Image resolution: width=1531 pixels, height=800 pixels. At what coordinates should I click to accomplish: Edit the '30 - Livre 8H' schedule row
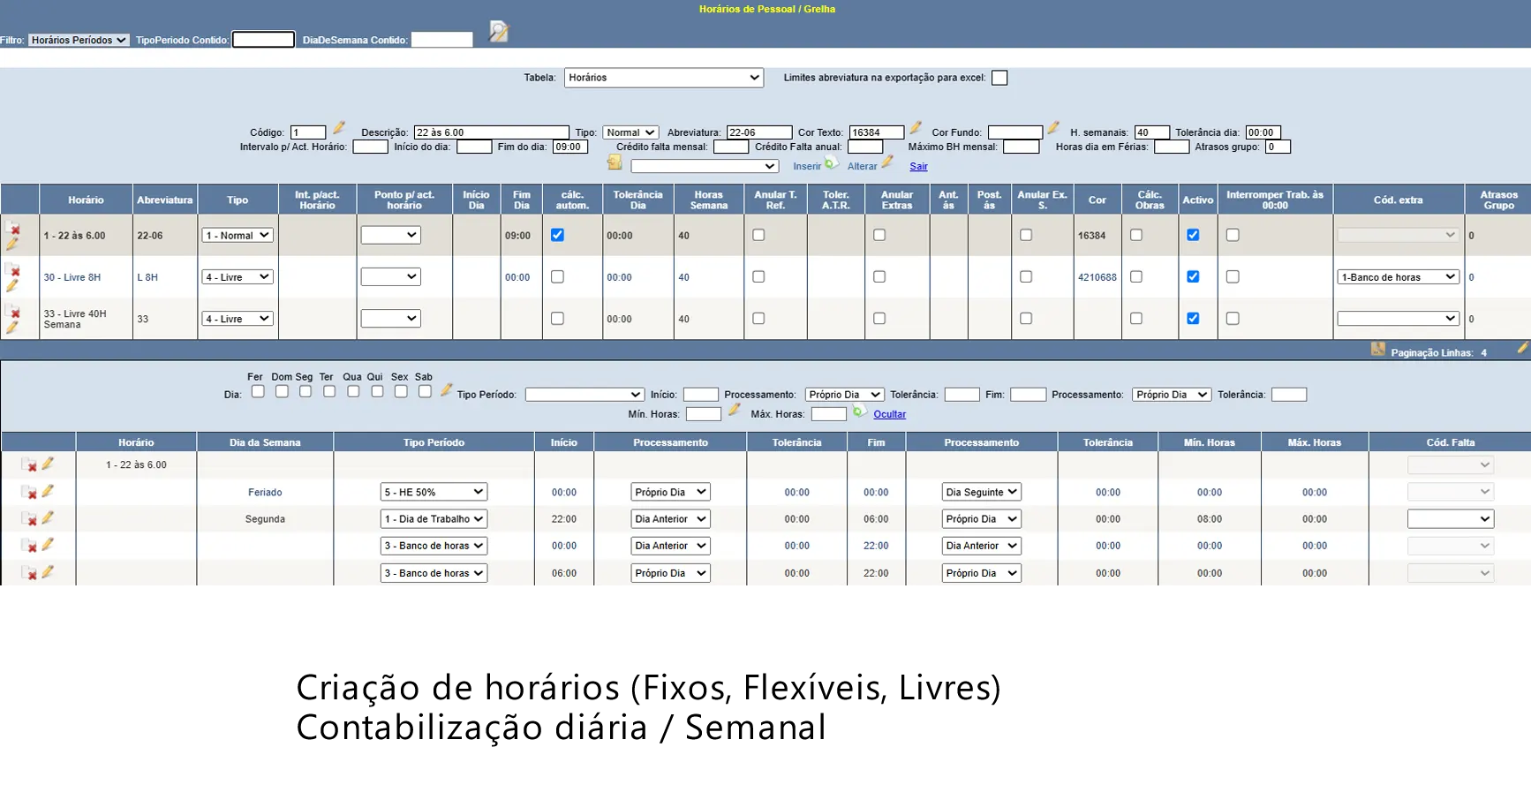(12, 285)
